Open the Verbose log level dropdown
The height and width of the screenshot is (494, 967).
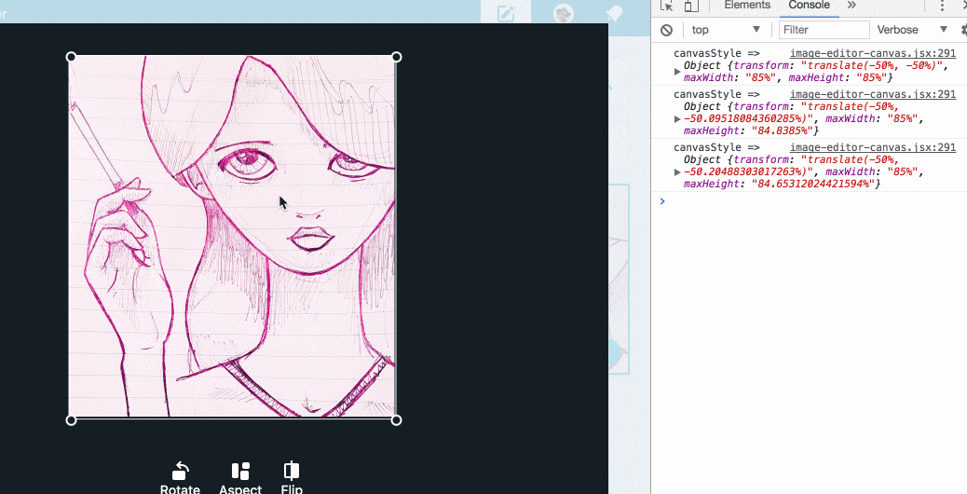(911, 30)
